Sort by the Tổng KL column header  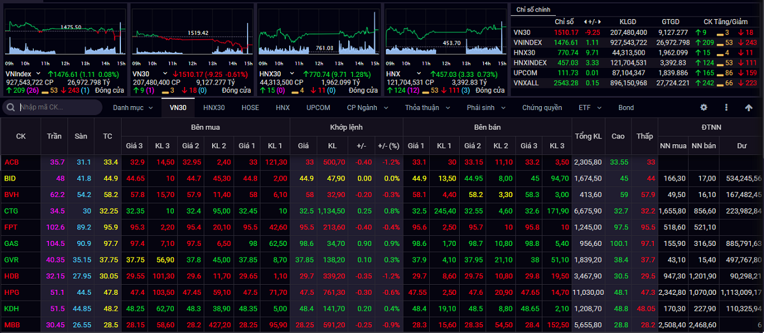tap(588, 136)
